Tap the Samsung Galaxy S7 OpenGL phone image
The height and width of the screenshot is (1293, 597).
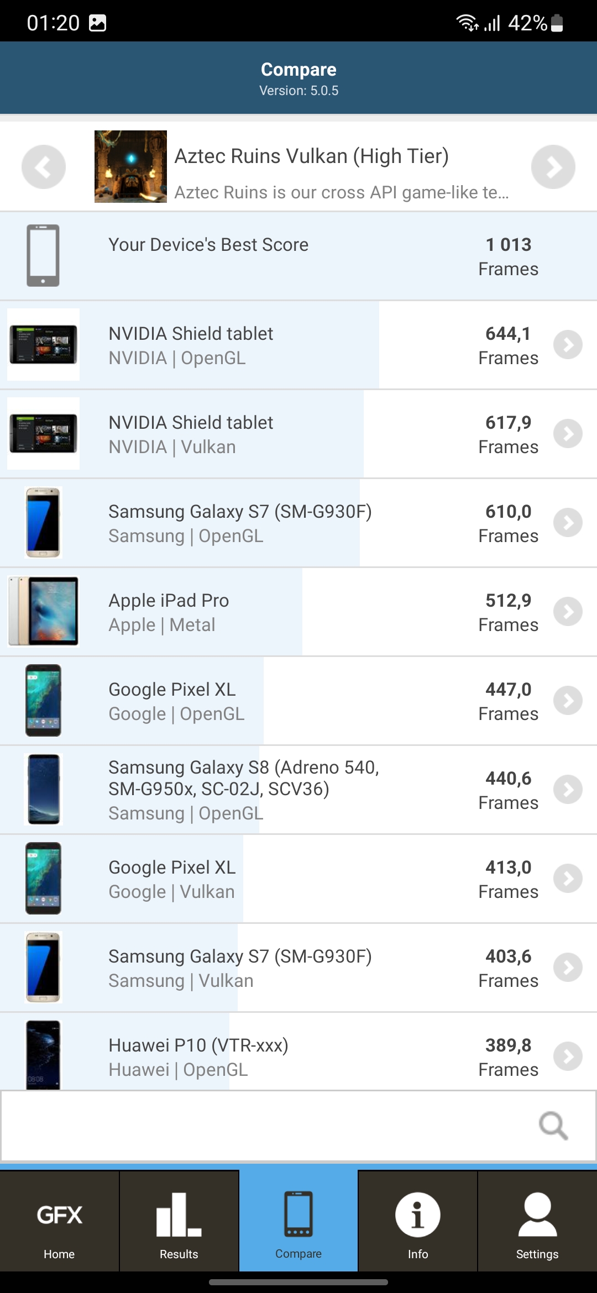coord(43,523)
